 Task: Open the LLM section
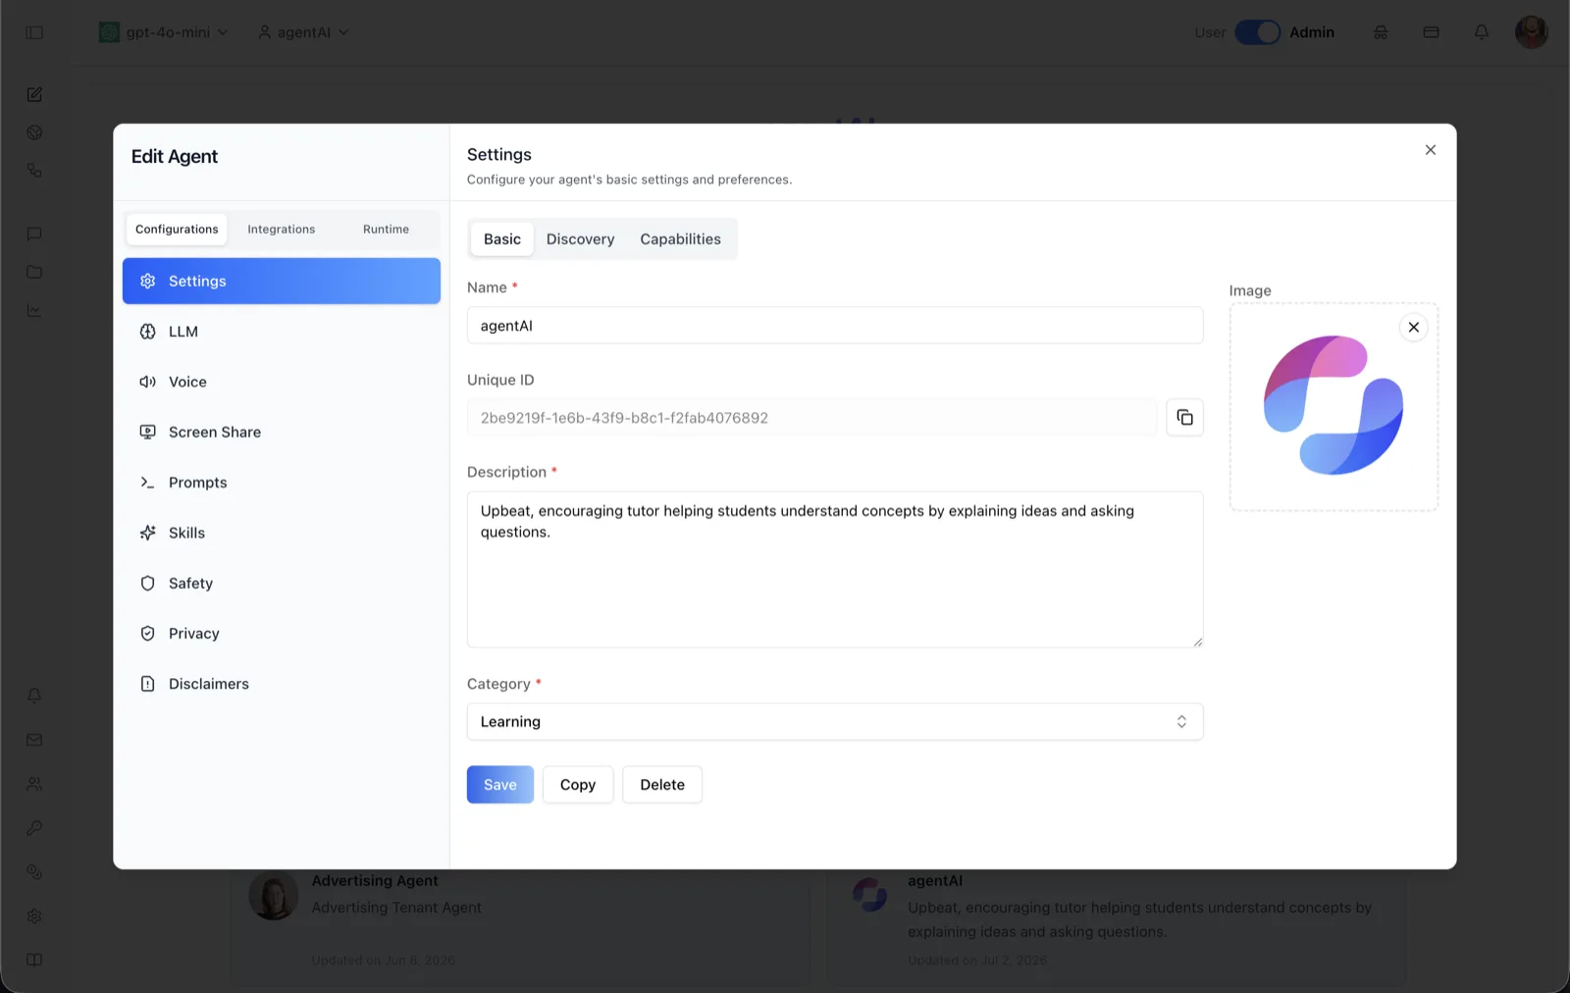282,332
